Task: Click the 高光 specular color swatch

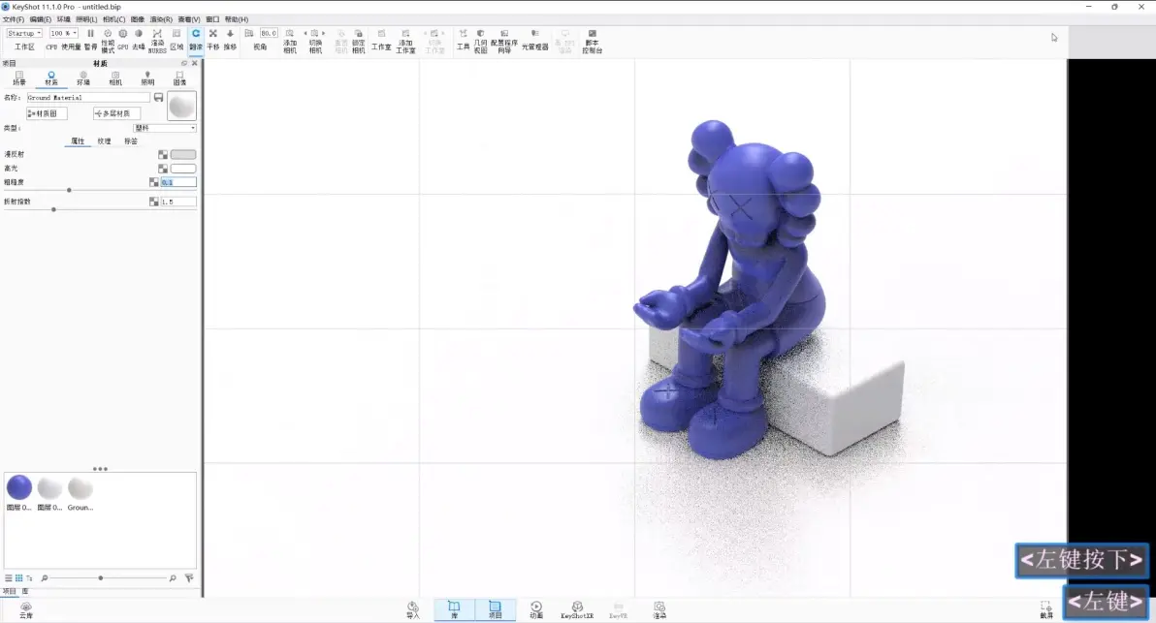Action: point(183,169)
